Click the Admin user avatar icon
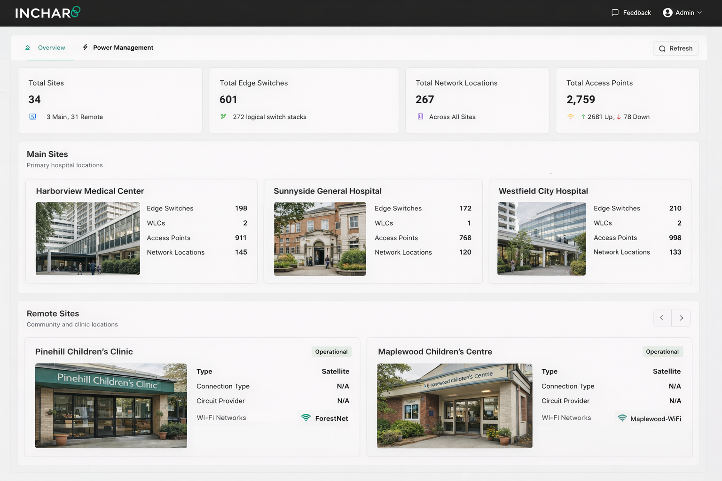Viewport: 722px width, 481px height. pyautogui.click(x=667, y=13)
